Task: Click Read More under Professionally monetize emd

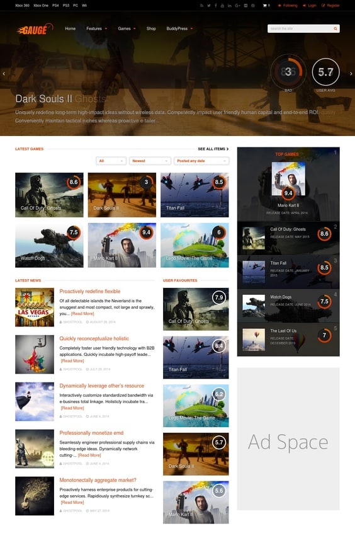Action: click(89, 455)
